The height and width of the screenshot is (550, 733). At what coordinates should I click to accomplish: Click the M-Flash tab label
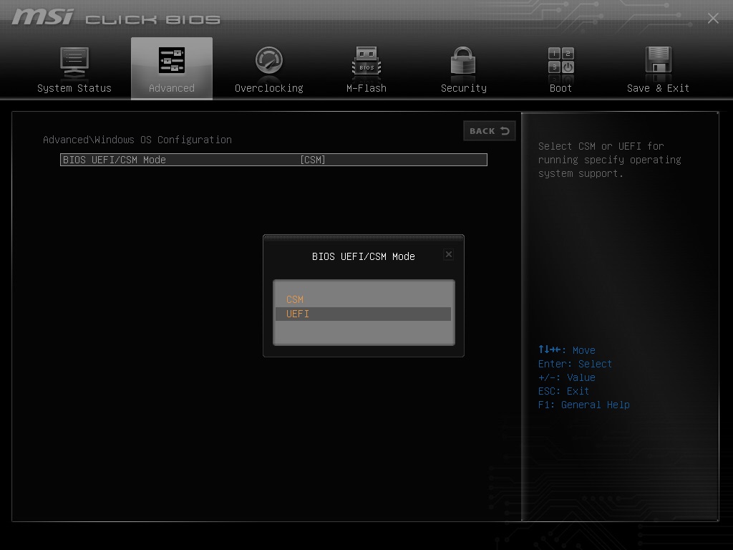[x=366, y=88]
